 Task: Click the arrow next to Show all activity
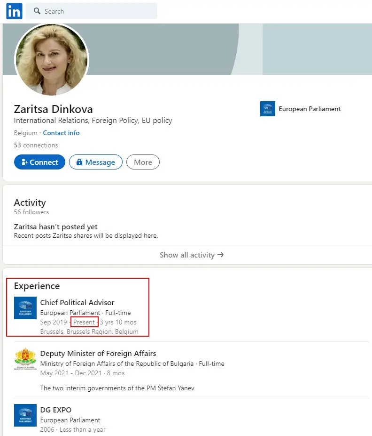220,255
